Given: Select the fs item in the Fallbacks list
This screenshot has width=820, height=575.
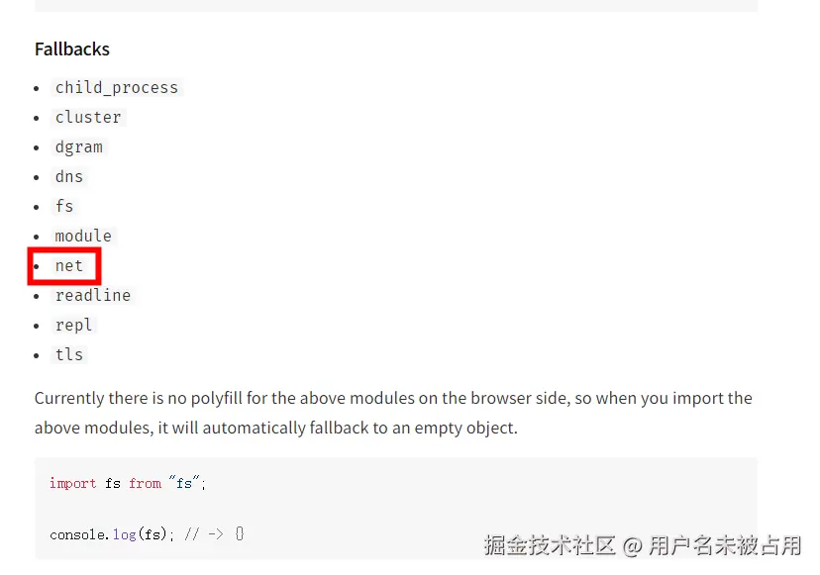Looking at the screenshot, I should 64,206.
